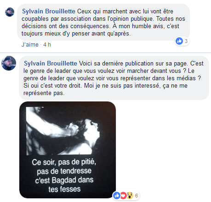
Task: Click the reactions pill under the first comment
Action: click(x=182, y=41)
